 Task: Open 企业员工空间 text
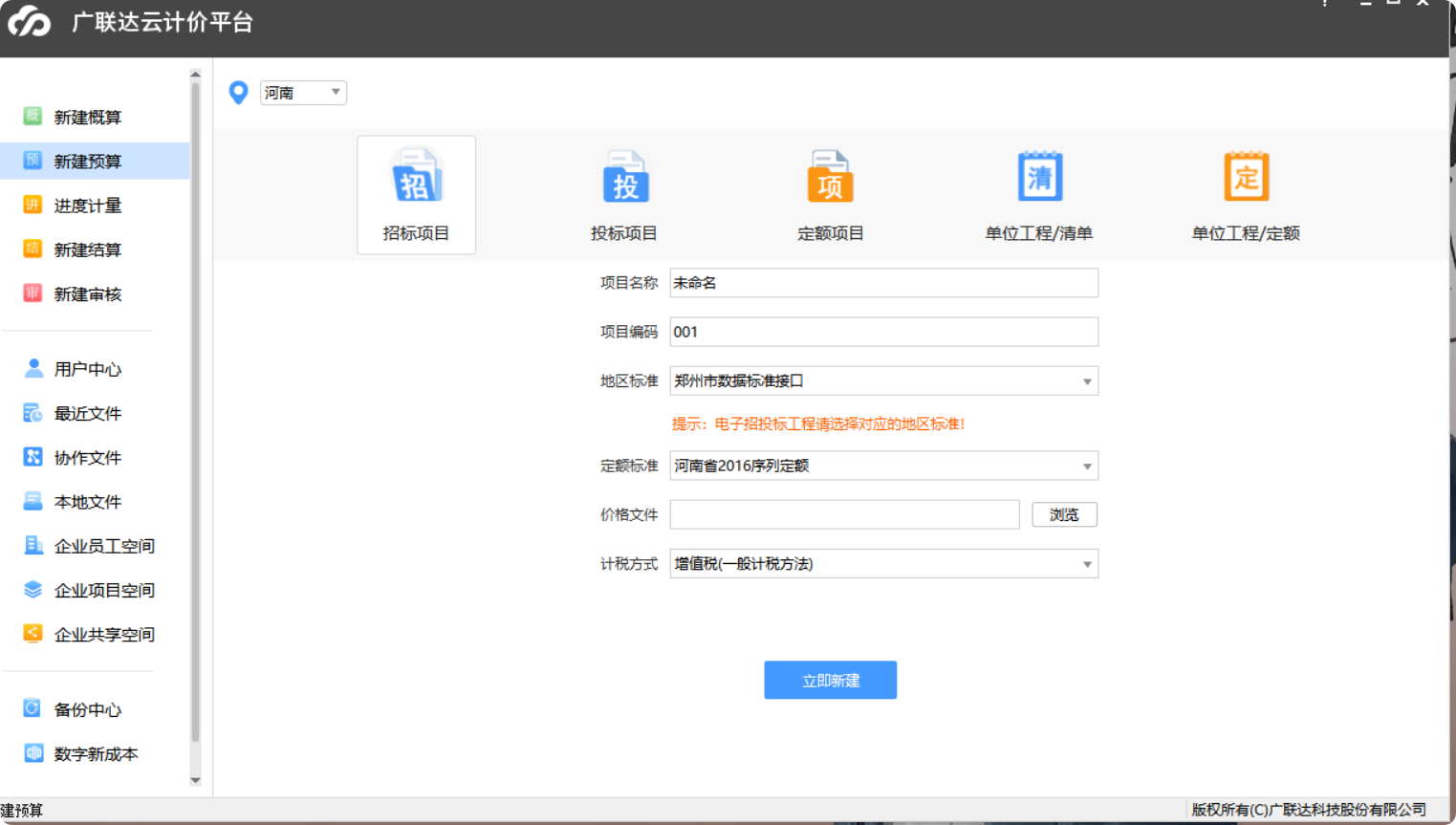coord(104,546)
